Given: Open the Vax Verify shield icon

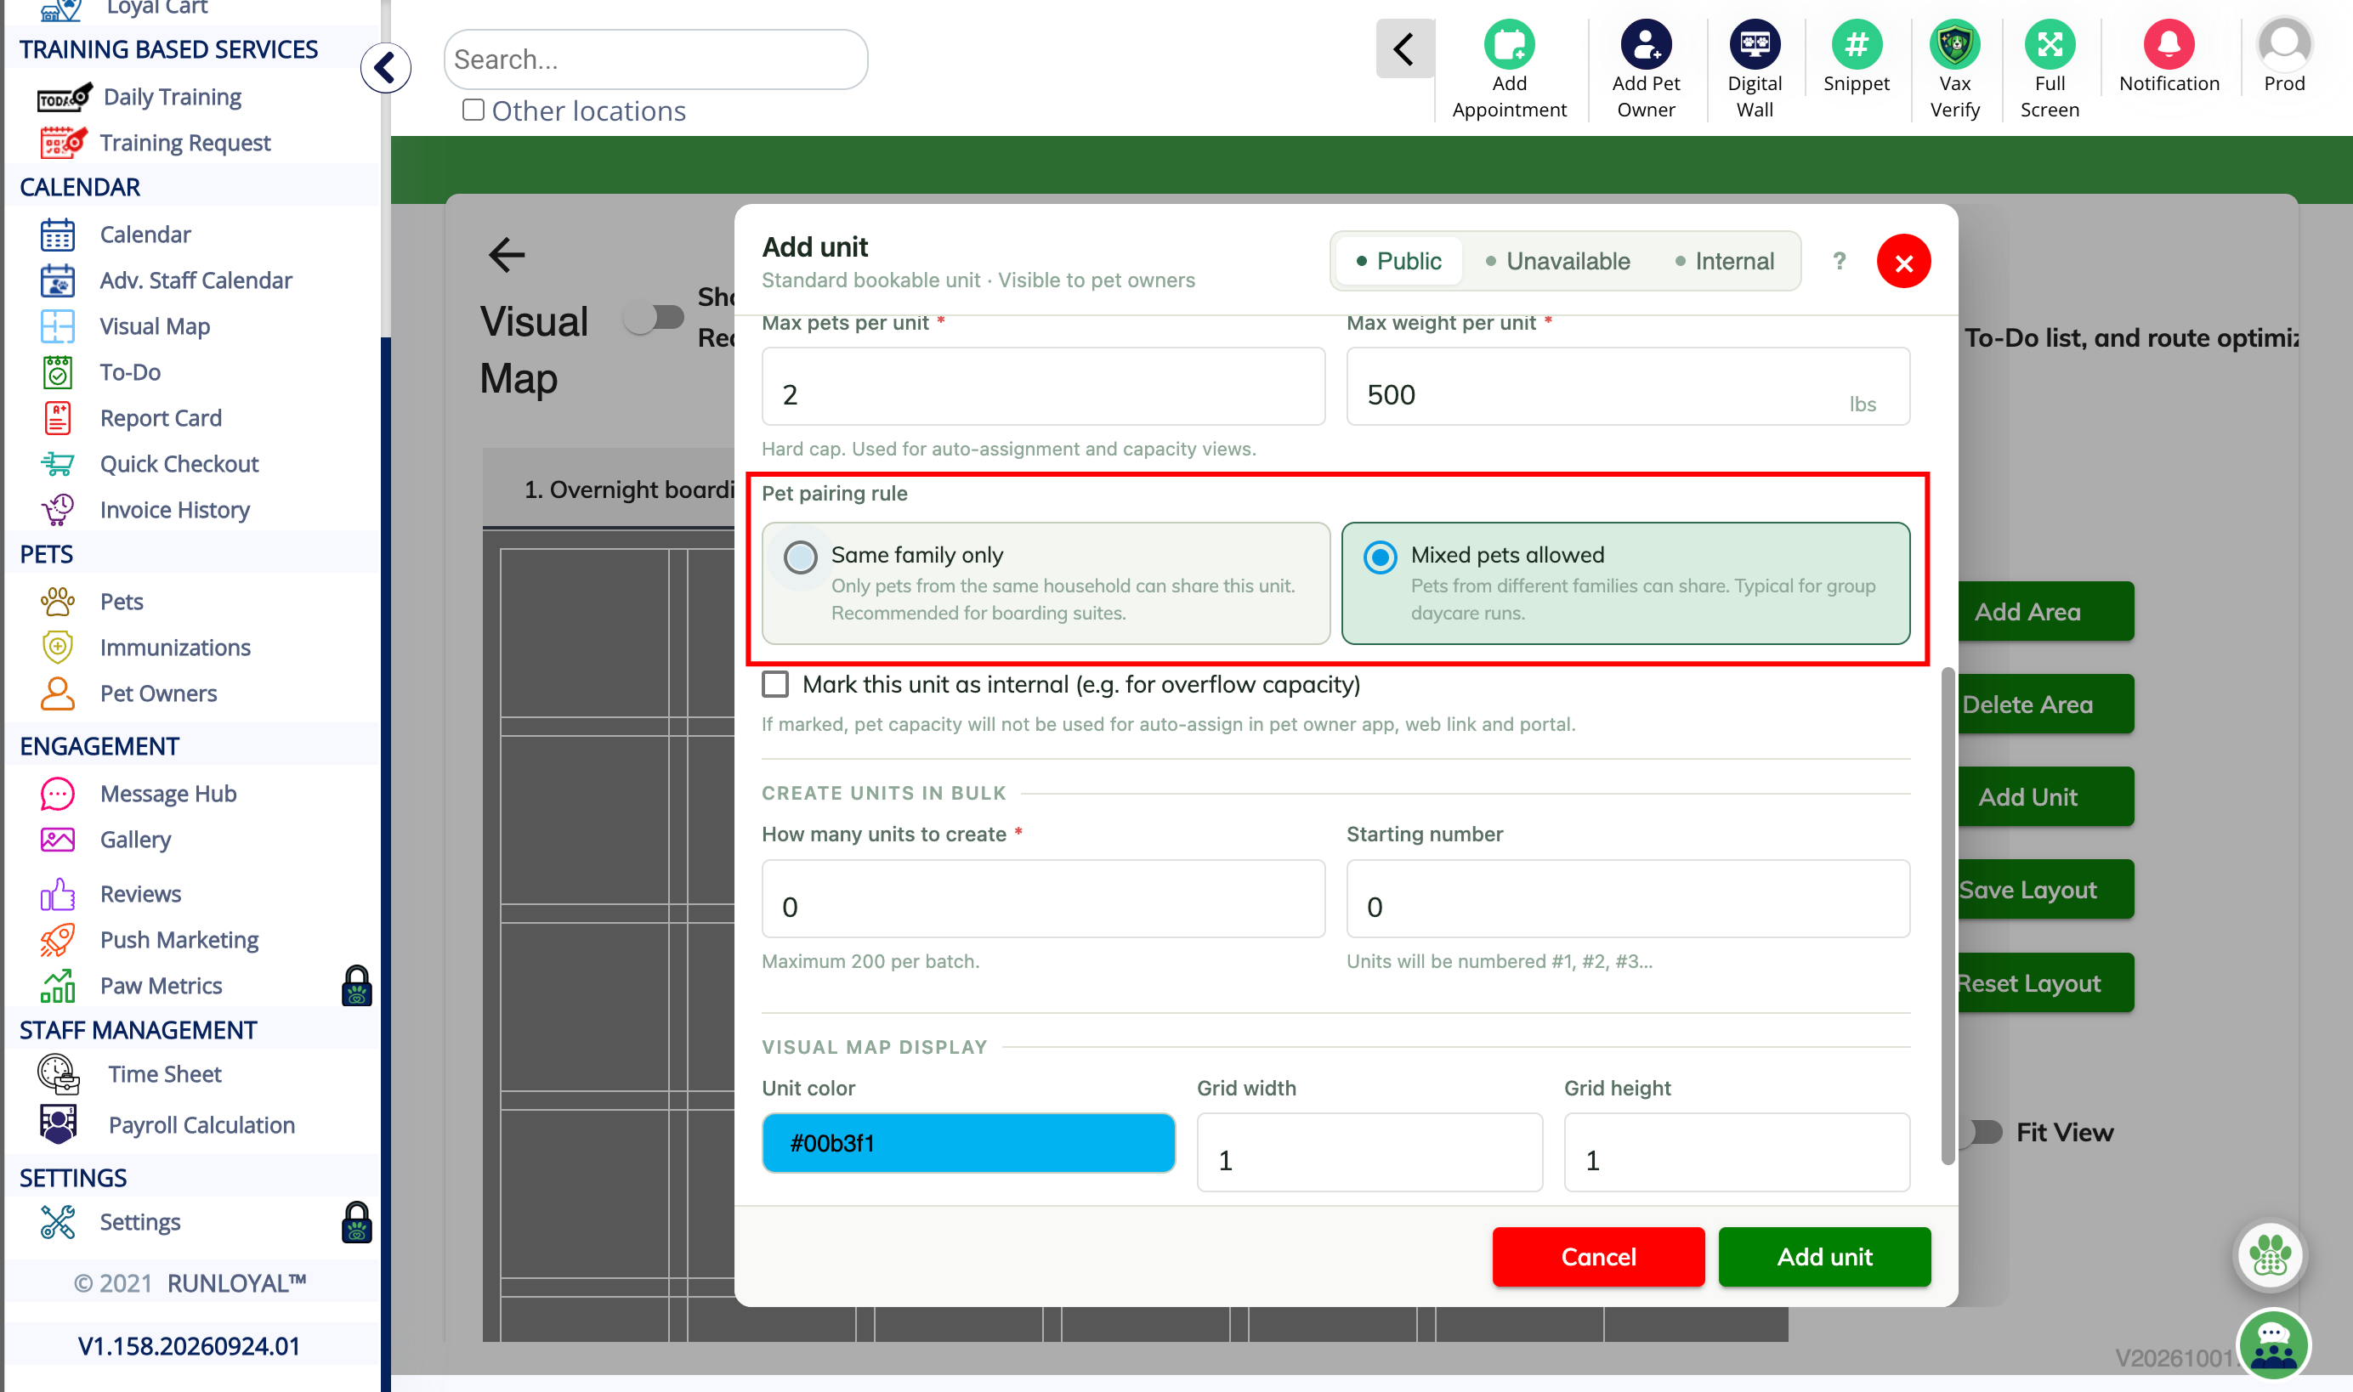Looking at the screenshot, I should point(1954,44).
